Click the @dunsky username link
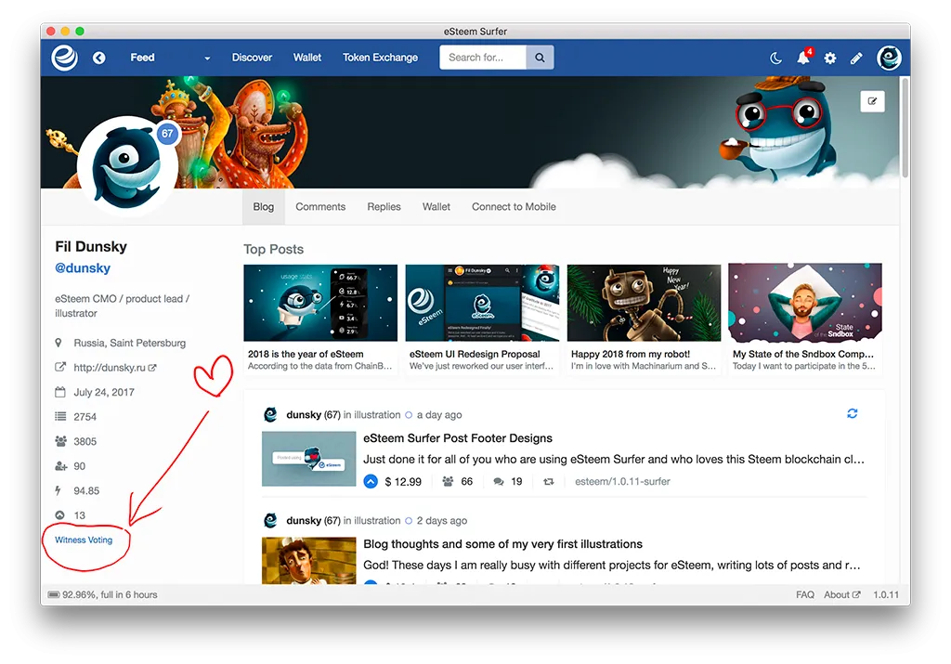951x664 pixels. click(83, 268)
